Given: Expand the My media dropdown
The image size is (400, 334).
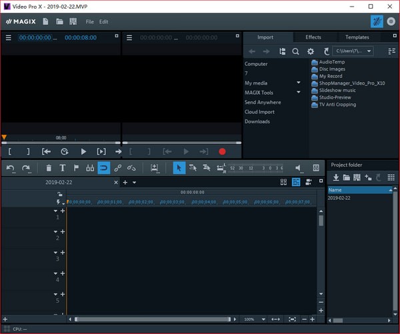Looking at the screenshot, I should [298, 83].
